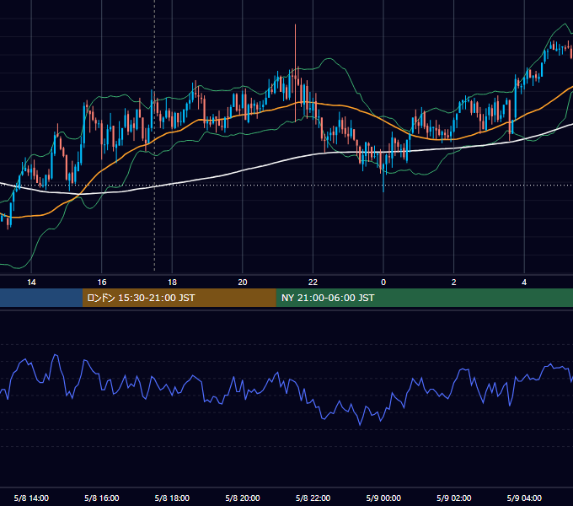
Task: Click hour label '16' on chart axis
Action: [102, 283]
